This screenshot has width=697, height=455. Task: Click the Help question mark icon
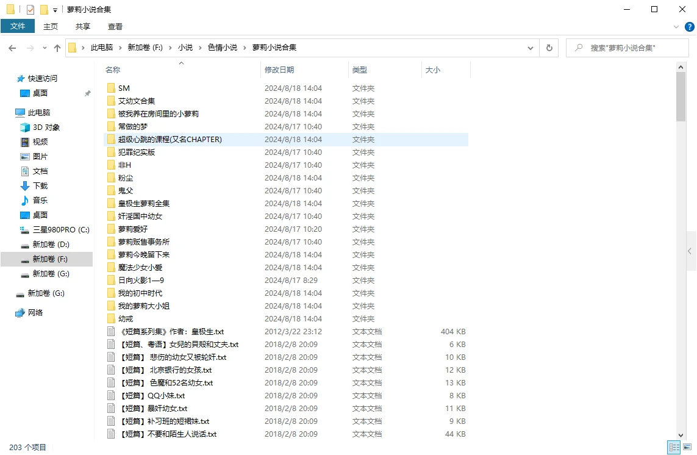690,26
